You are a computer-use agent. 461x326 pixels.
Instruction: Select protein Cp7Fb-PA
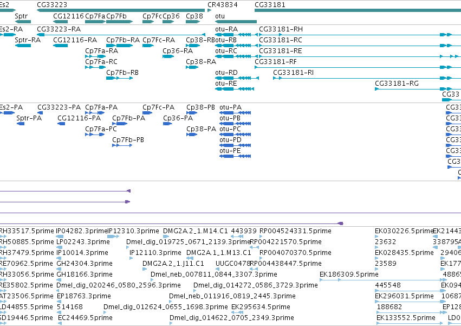(120, 124)
